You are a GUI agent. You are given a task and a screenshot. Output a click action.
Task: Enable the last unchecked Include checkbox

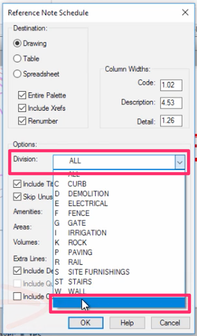(x=17, y=296)
